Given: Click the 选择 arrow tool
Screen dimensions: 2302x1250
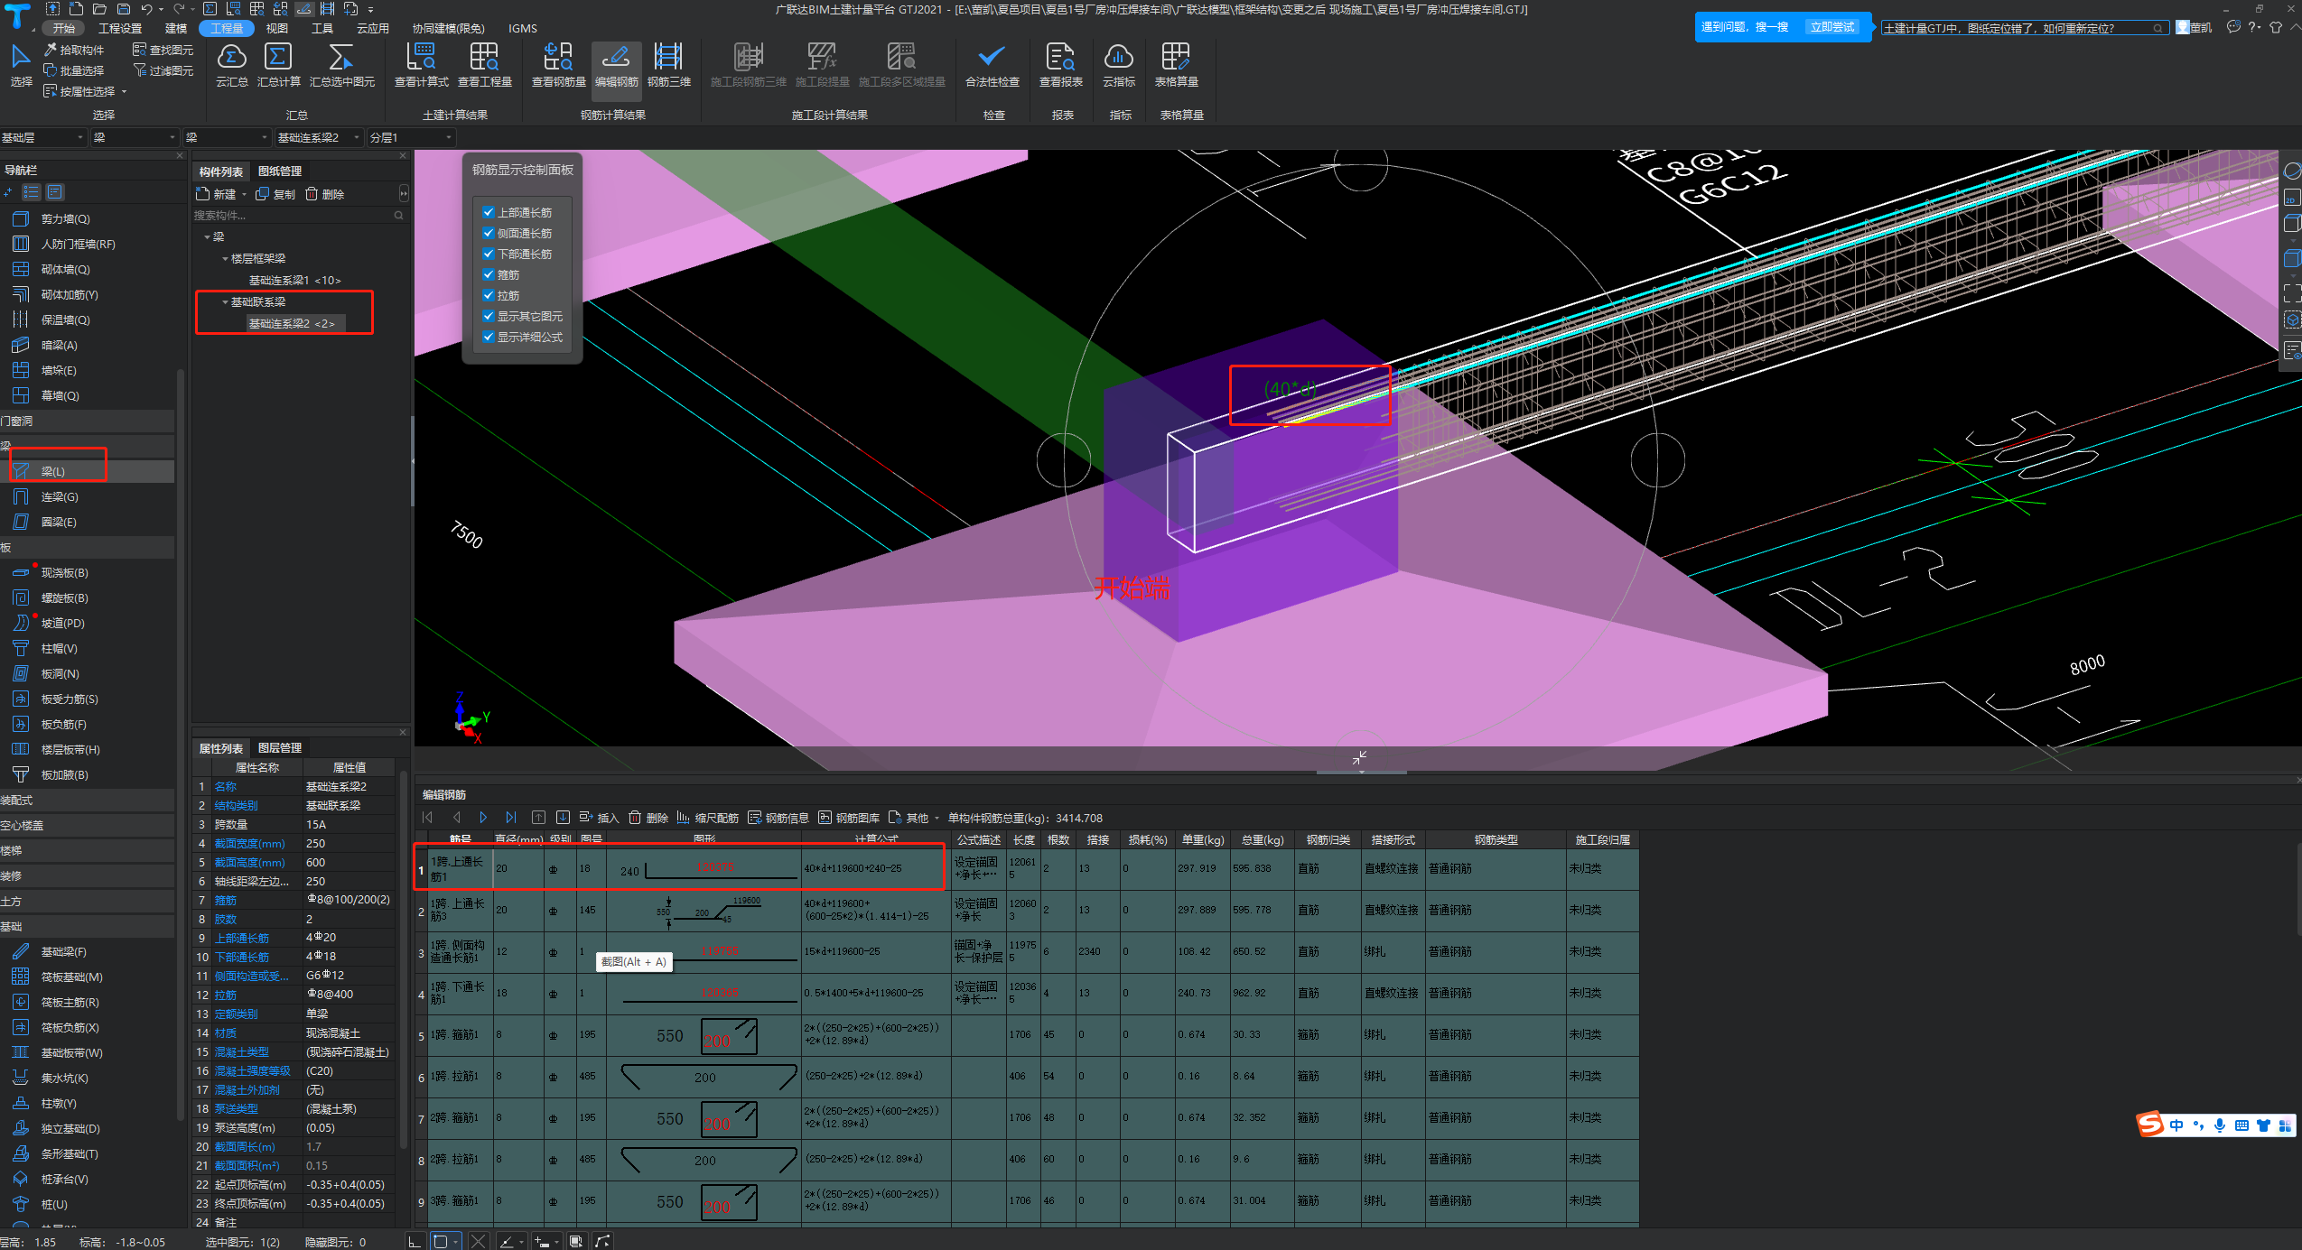Looking at the screenshot, I should click(x=21, y=65).
